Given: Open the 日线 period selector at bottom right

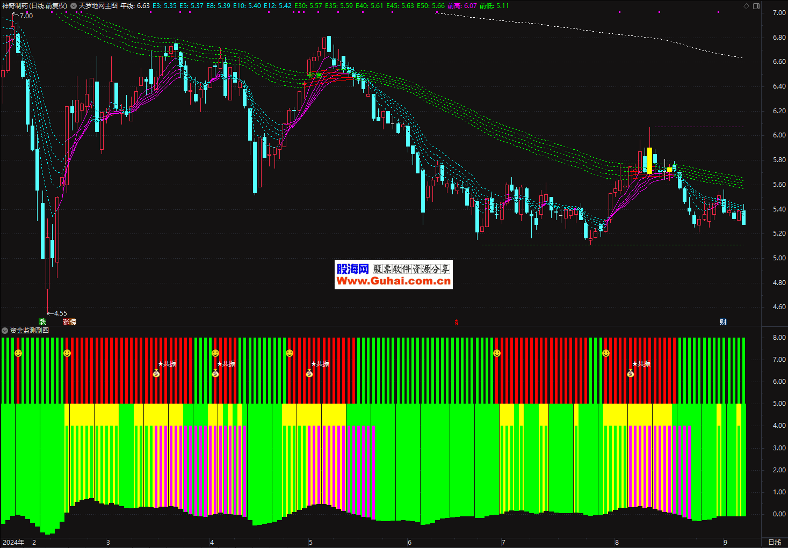Looking at the screenshot, I should click(x=774, y=543).
